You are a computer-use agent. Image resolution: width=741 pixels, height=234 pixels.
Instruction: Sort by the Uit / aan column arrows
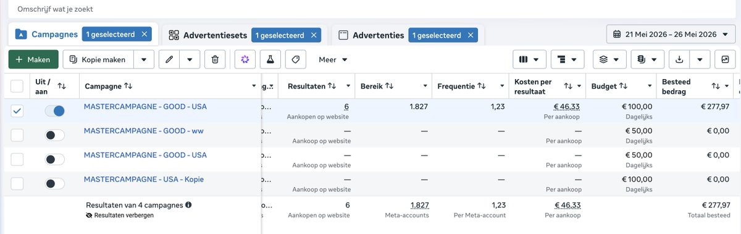point(62,86)
